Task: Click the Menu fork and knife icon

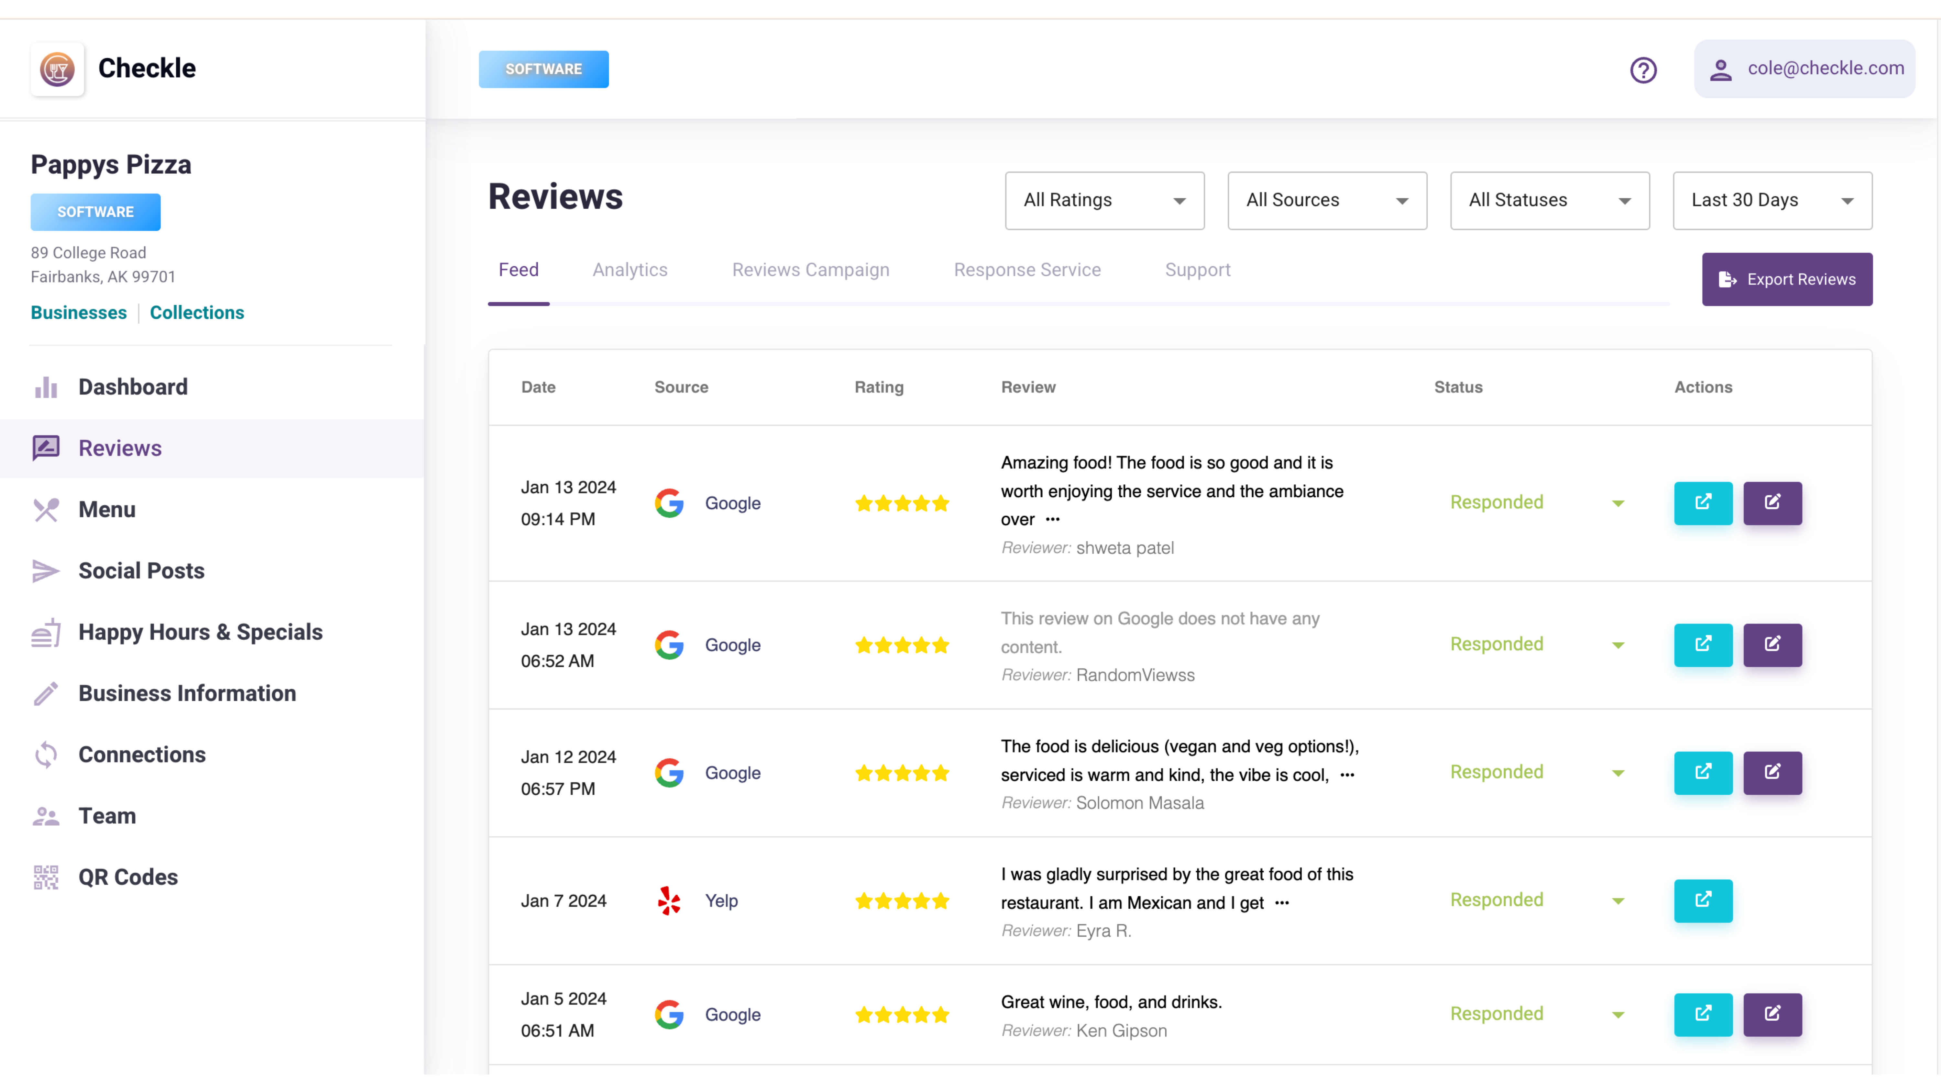Action: pos(46,510)
